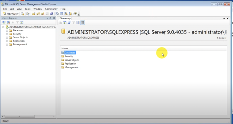Click the Disconnect icon in Object Explorer

[x=8, y=23]
